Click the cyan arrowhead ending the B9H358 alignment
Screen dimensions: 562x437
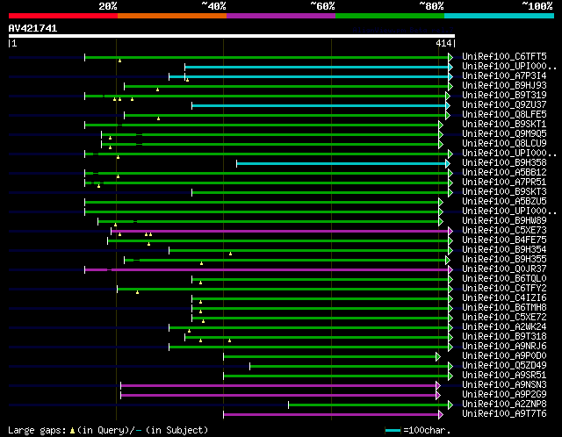[448, 164]
